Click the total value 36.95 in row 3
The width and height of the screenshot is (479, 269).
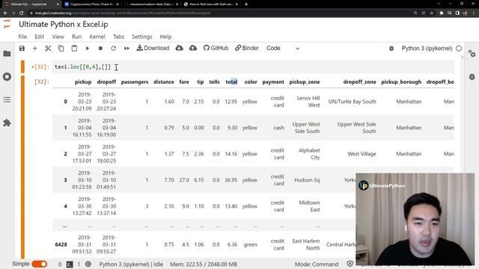click(231, 180)
